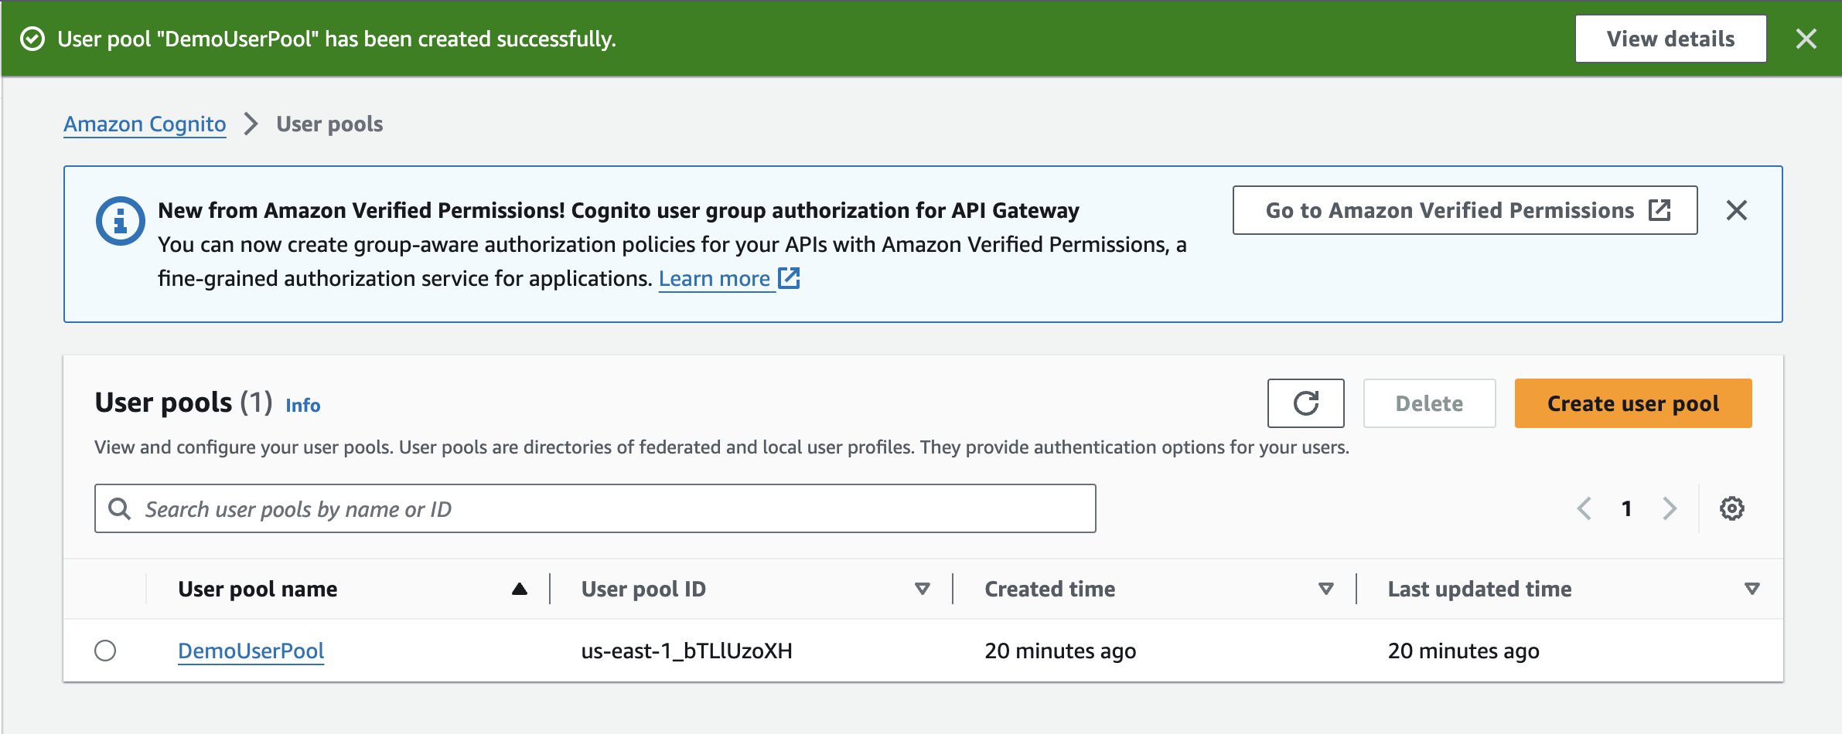Viewport: 1842px width, 734px height.
Task: Click the external link icon beside Learn more
Action: pos(789,278)
